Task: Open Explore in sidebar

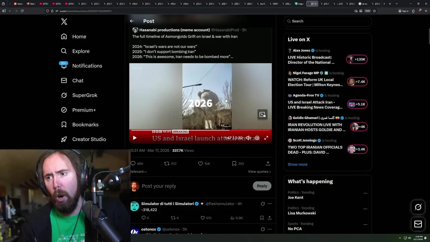Action: pyautogui.click(x=75, y=51)
